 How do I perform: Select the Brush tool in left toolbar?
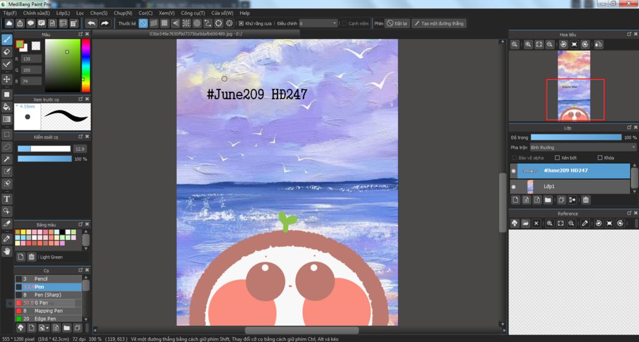[6, 39]
